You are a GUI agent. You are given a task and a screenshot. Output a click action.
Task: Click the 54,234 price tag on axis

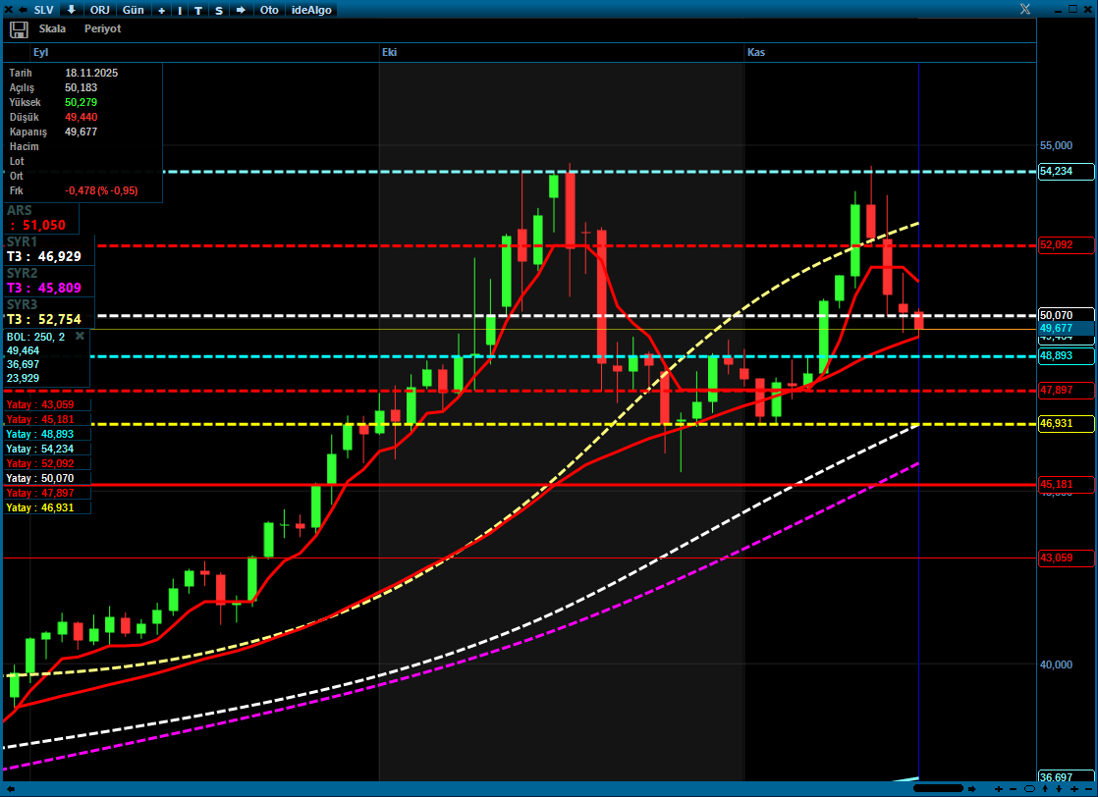click(1065, 172)
